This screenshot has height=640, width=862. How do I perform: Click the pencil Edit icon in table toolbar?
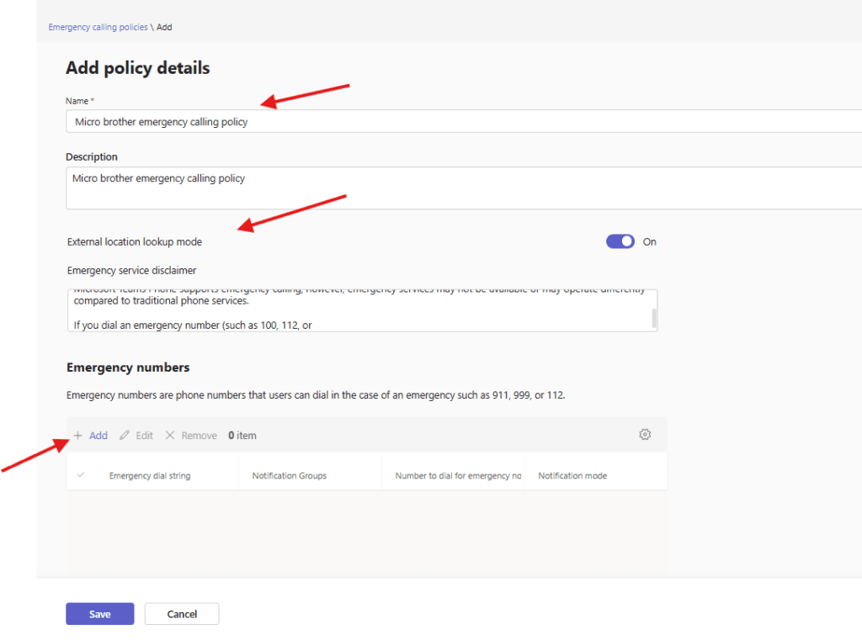tap(125, 436)
